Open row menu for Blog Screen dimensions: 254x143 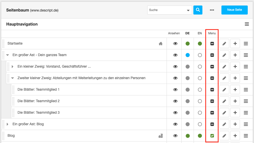[246, 135]
